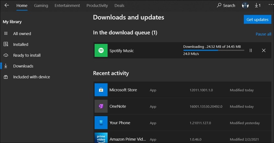Image resolution: width=274 pixels, height=143 pixels.
Task: Click the Included with device gift icon
Action: point(6,77)
